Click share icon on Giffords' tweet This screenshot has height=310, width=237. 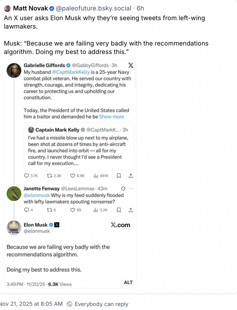[x=131, y=176]
